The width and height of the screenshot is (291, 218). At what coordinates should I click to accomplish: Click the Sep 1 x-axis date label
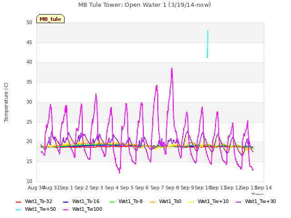(x=66, y=188)
